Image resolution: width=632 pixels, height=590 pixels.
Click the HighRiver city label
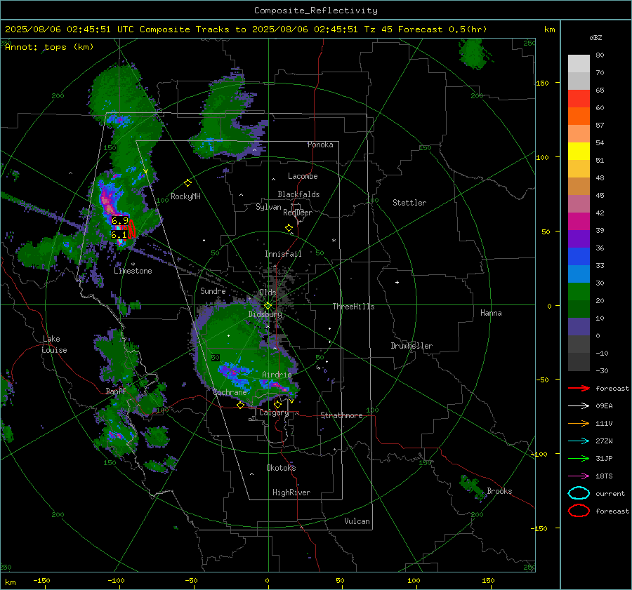point(291,492)
